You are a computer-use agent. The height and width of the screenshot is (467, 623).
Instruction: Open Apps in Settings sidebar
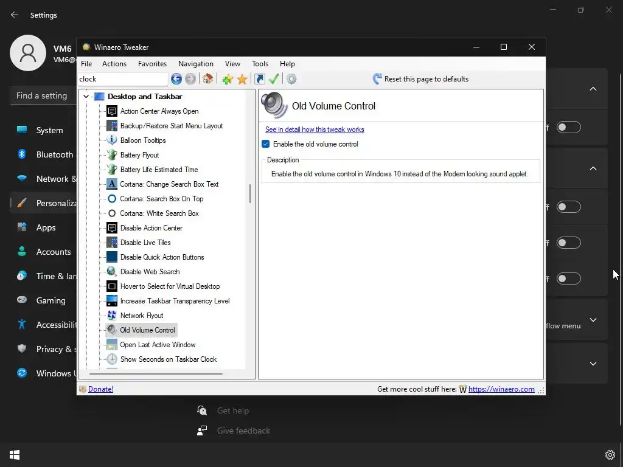pyautogui.click(x=46, y=227)
